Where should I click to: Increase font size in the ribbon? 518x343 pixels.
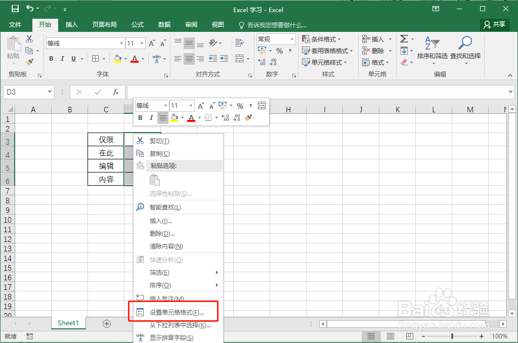(x=152, y=44)
